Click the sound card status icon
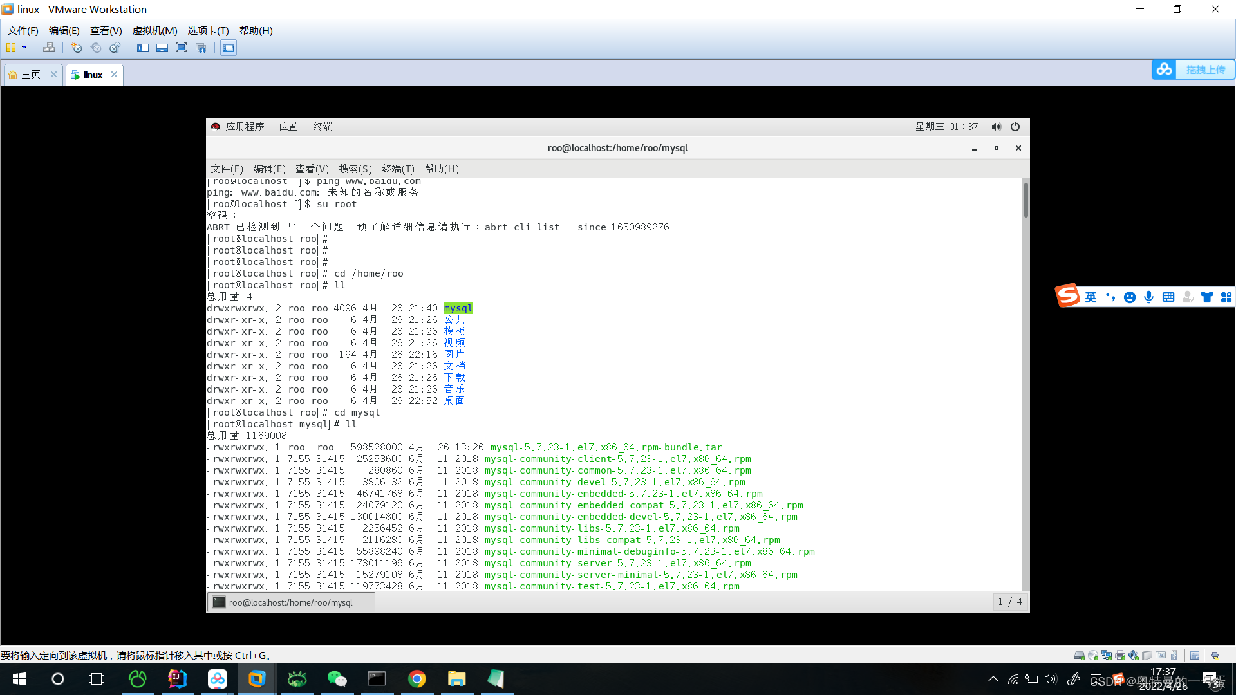Screen dimensions: 1236x695 click(x=1133, y=655)
